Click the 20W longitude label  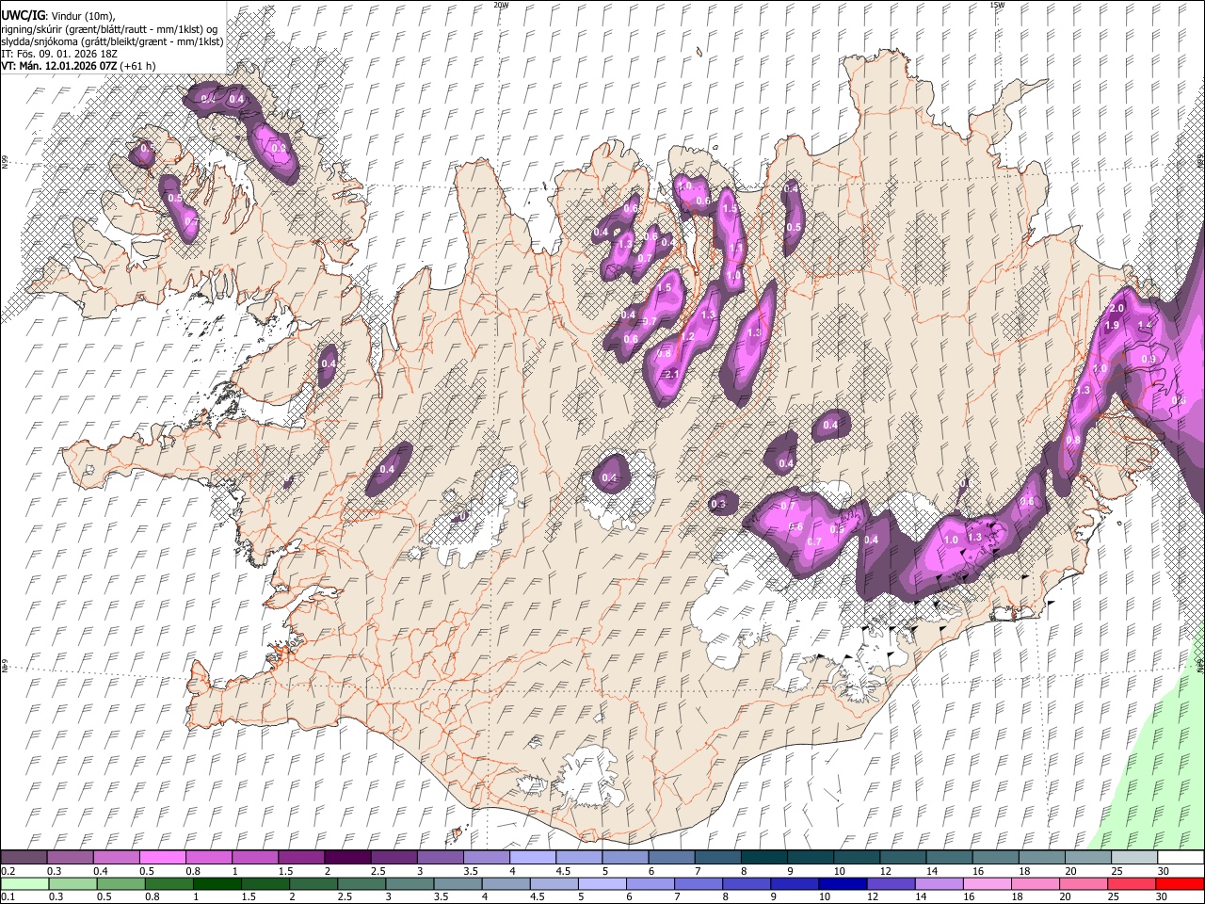pos(501,5)
